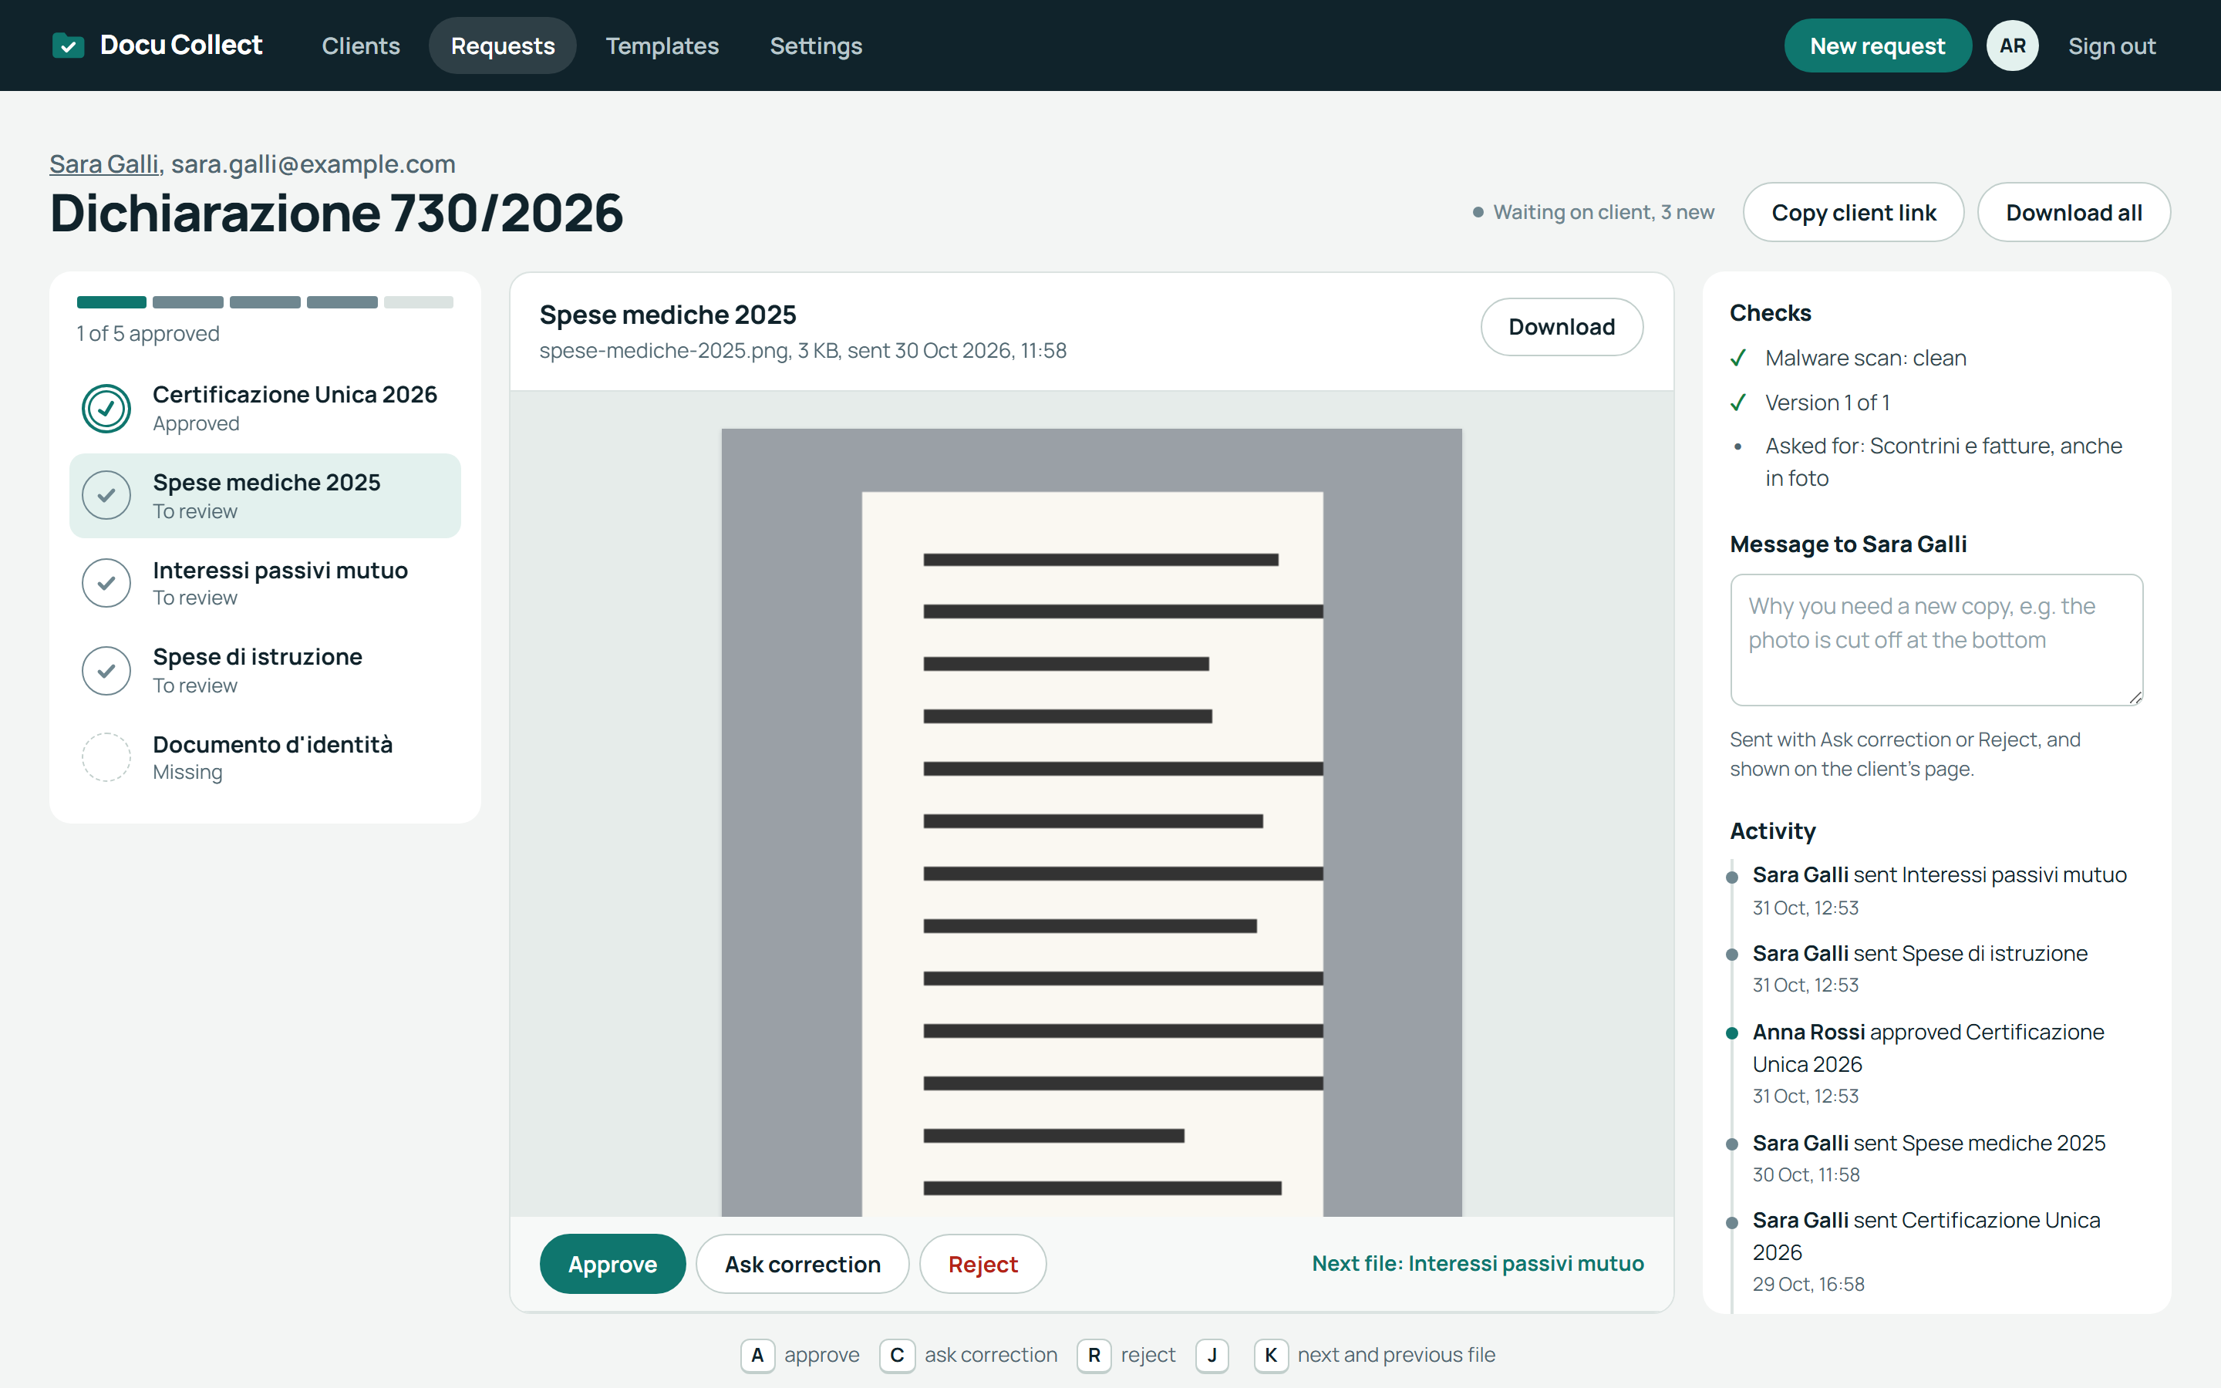Screen dimensions: 2221x1388
Task: Click the Sara Galli sent Spese medicine 2025 entry
Action: pyautogui.click(x=1936, y=1157)
